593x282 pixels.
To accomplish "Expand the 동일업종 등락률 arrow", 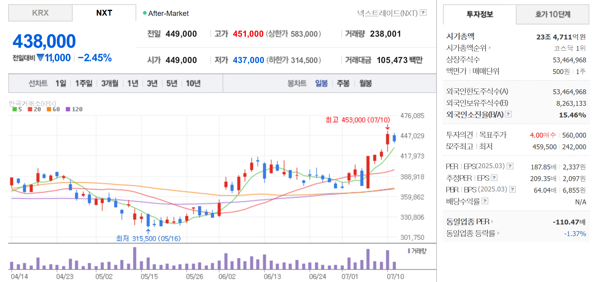I will (x=498, y=233).
